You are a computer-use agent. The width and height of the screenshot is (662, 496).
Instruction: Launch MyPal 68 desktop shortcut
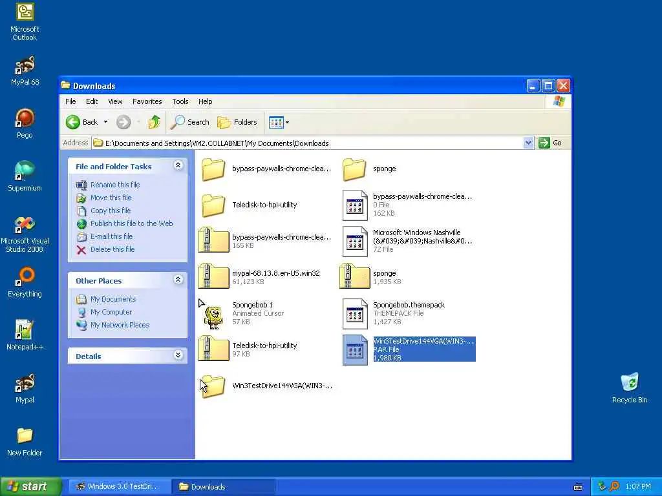coord(25,70)
